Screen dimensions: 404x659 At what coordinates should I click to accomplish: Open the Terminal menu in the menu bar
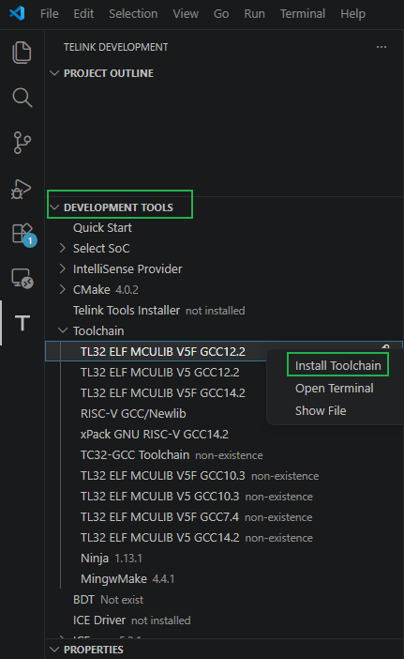pyautogui.click(x=303, y=14)
